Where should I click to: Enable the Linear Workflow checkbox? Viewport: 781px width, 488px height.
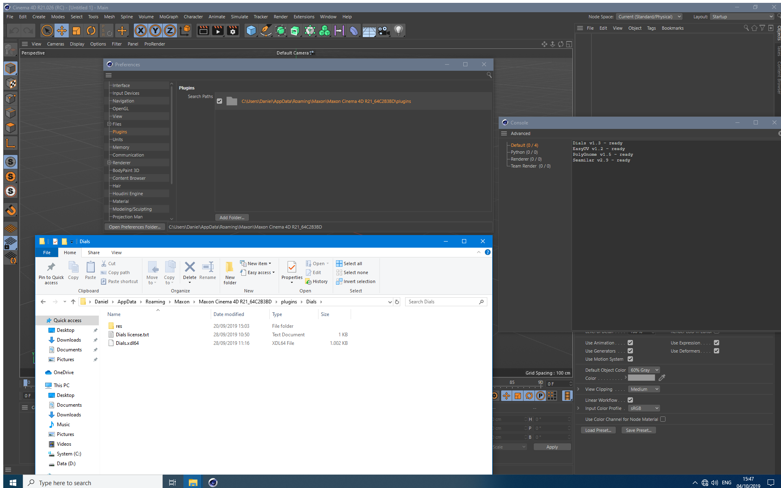630,400
